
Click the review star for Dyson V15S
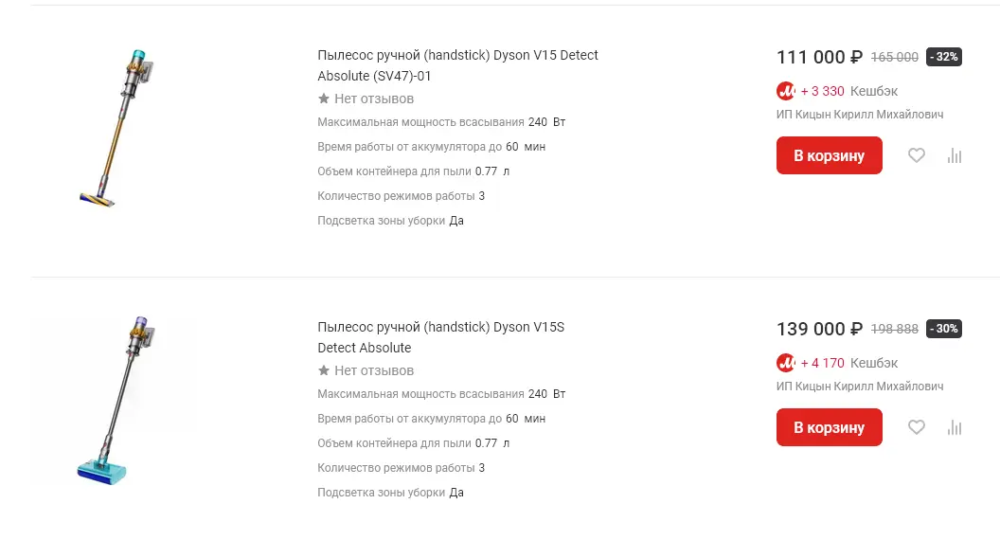(x=324, y=370)
